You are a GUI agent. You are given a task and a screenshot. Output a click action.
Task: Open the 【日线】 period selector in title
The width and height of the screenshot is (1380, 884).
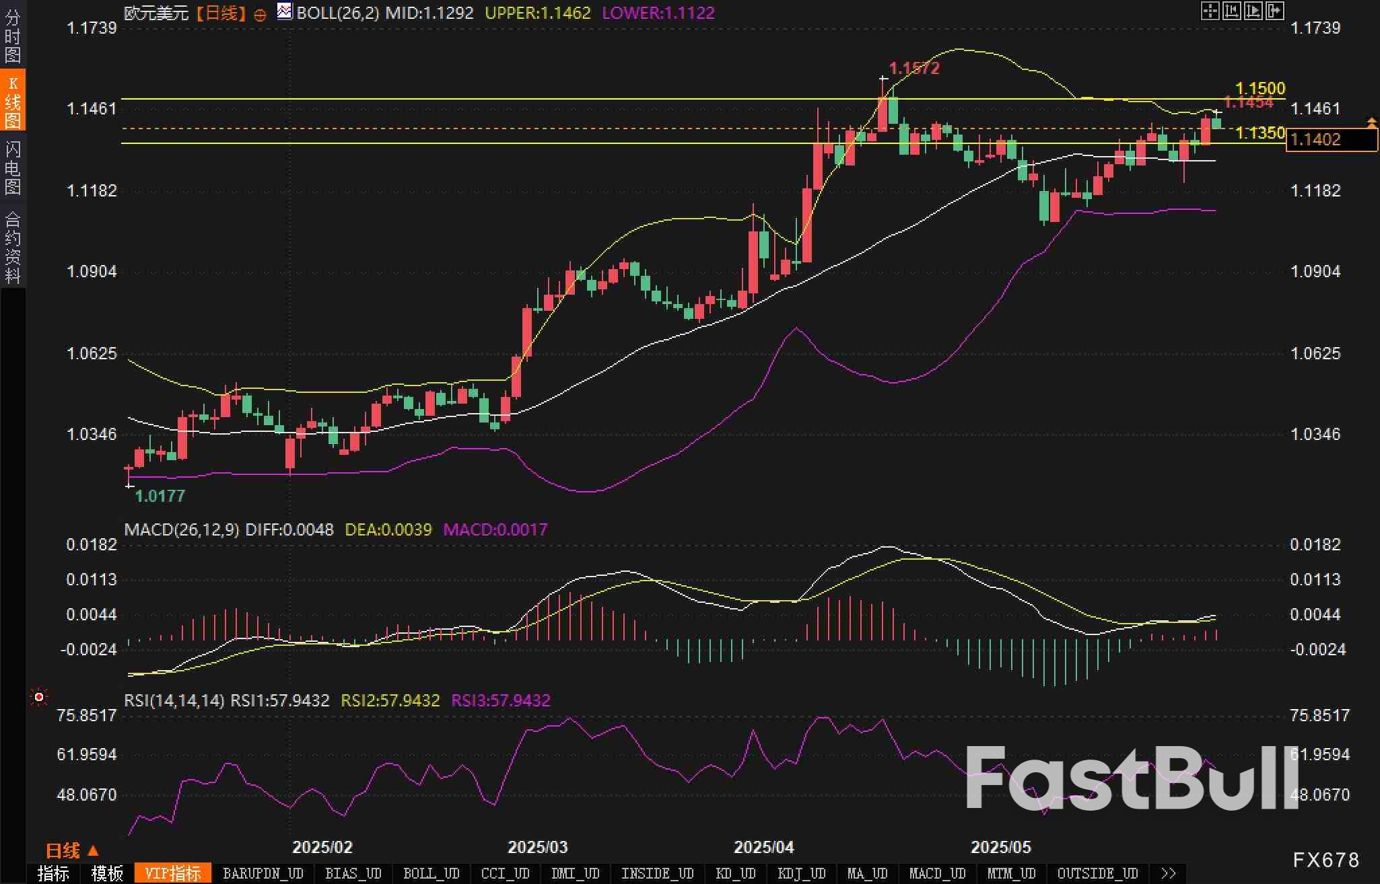coord(221,13)
